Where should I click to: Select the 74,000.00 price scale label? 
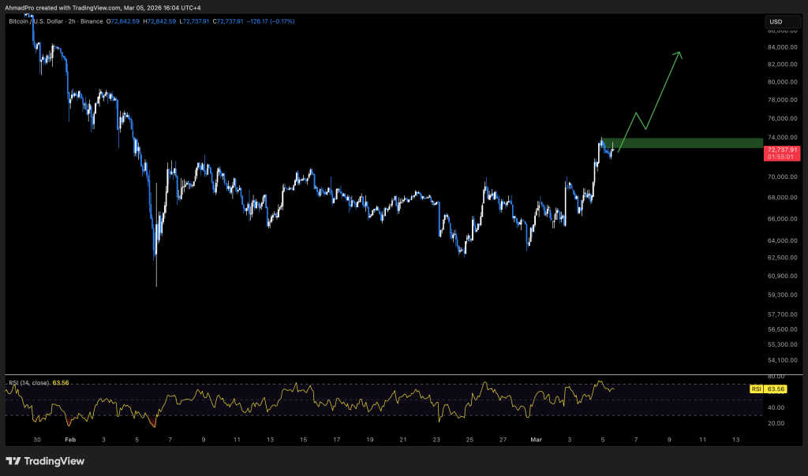pyautogui.click(x=781, y=138)
